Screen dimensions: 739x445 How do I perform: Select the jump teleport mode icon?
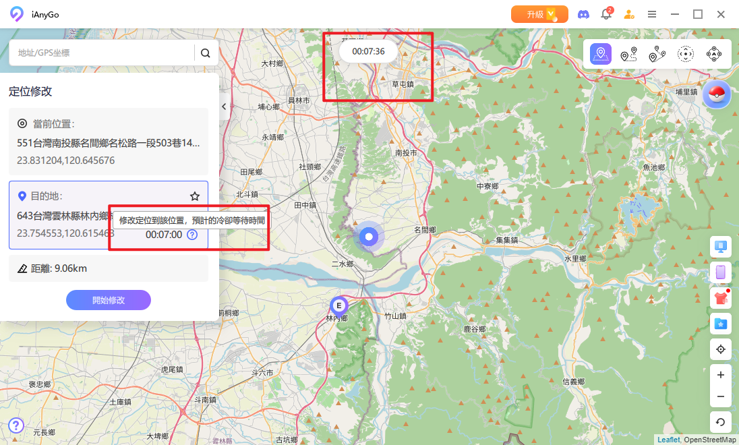click(685, 54)
